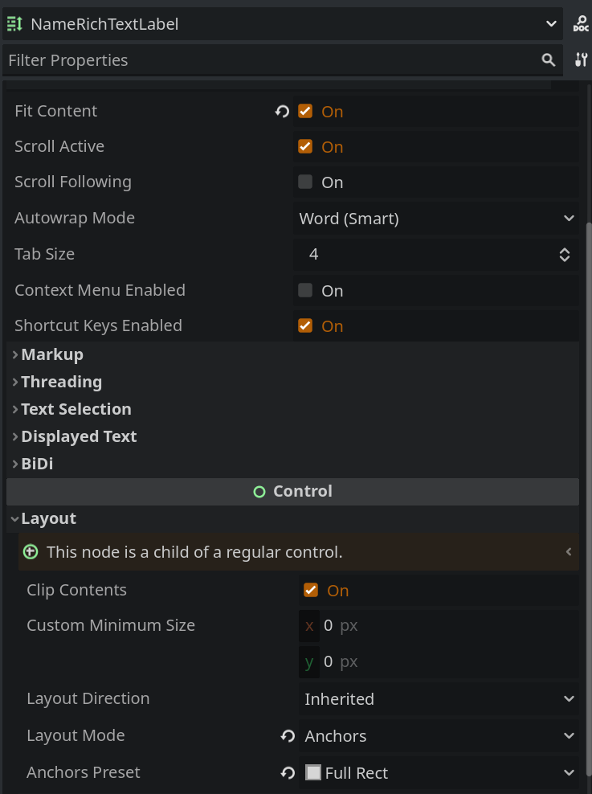Increase Tab Size using the stepper arrows

pos(565,251)
